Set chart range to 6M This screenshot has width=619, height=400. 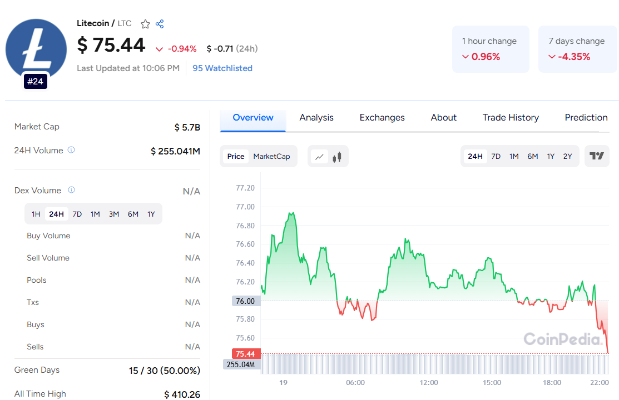533,157
